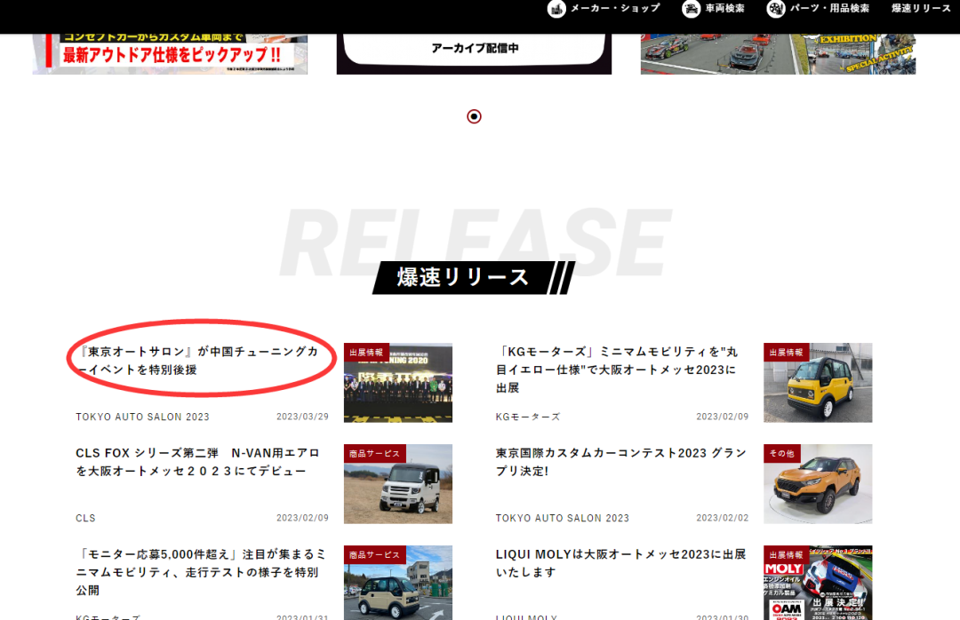960x620 pixels.
Task: Click the white N-VAN thumbnail
Action: (x=398, y=484)
